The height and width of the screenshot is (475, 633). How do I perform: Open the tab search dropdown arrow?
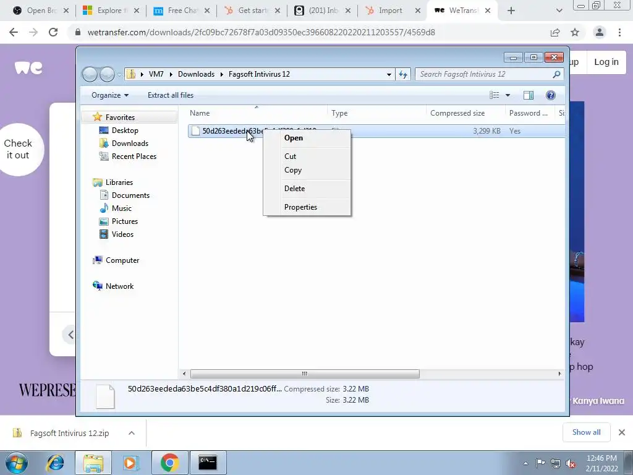559,11
